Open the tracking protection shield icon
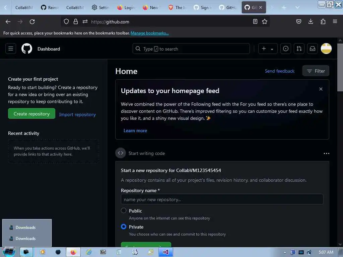Image resolution: width=343 pixels, height=257 pixels. 66,21
